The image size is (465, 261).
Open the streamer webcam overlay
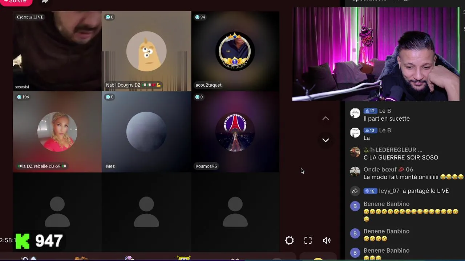coord(376,54)
